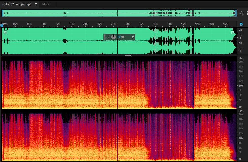Click the 0:40 mark on the ruler

[x=30, y=24]
